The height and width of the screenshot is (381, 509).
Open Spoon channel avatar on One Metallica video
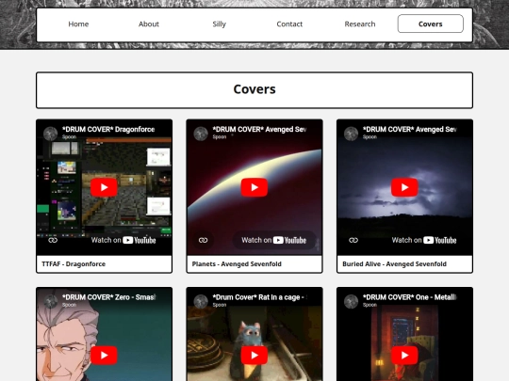(352, 301)
